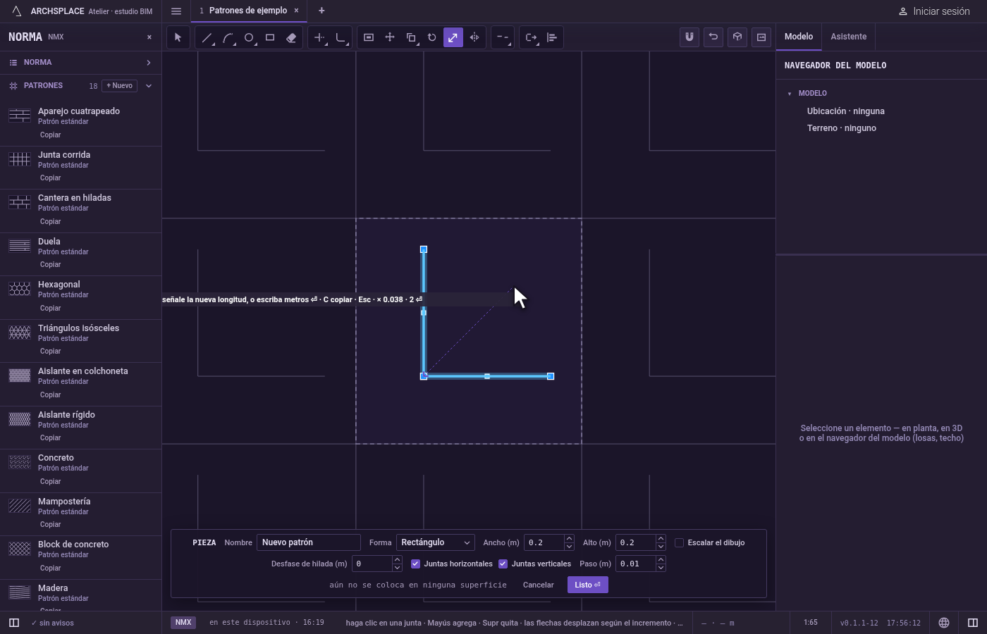Toggle the magnet snap icon
This screenshot has width=987, height=634.
[689, 37]
